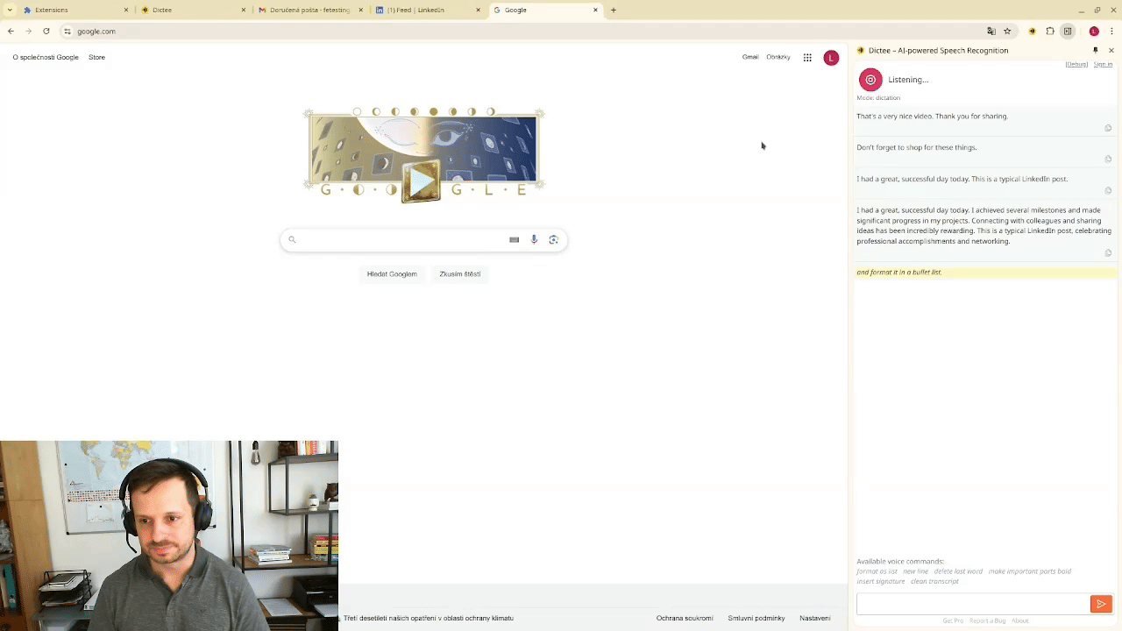This screenshot has width=1122, height=631.
Task: Open Google voice search microphone
Action: [534, 239]
